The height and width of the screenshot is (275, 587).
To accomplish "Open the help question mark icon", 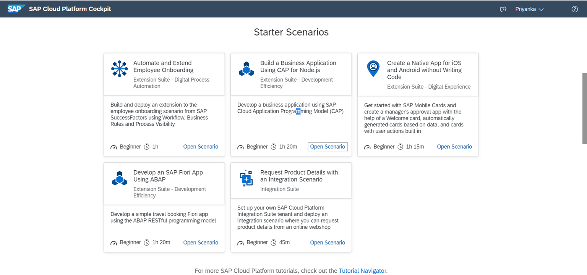I will click(574, 9).
